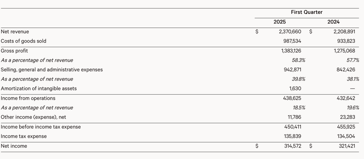This screenshot has height=159, width=364.
Task: Select Selling, general and administrative expenses label
Action: click(x=52, y=70)
